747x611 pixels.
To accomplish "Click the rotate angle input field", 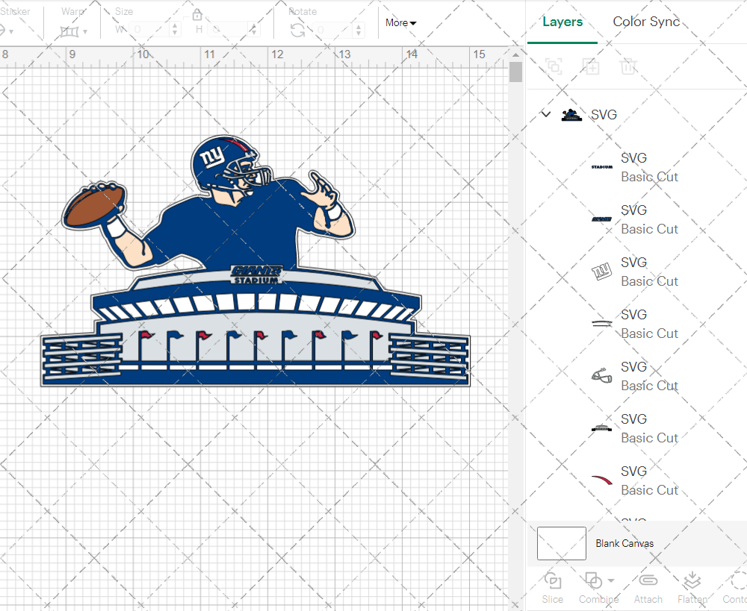I will point(333,31).
